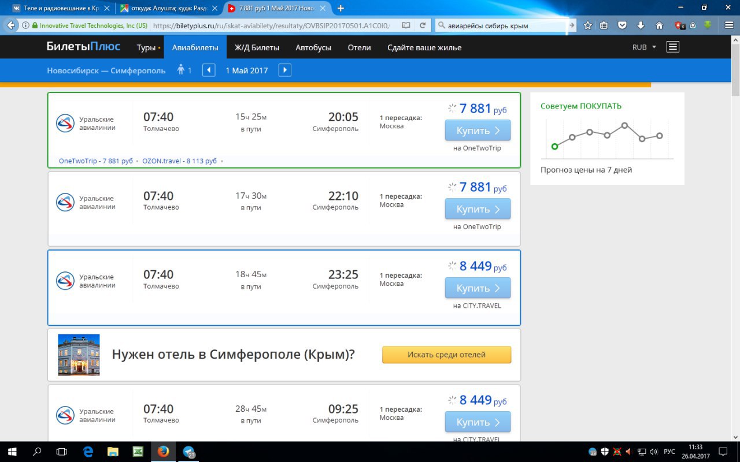Screen dimensions: 740x462
Task: Open downloads arrow icon in toolbar
Action: coord(641,25)
